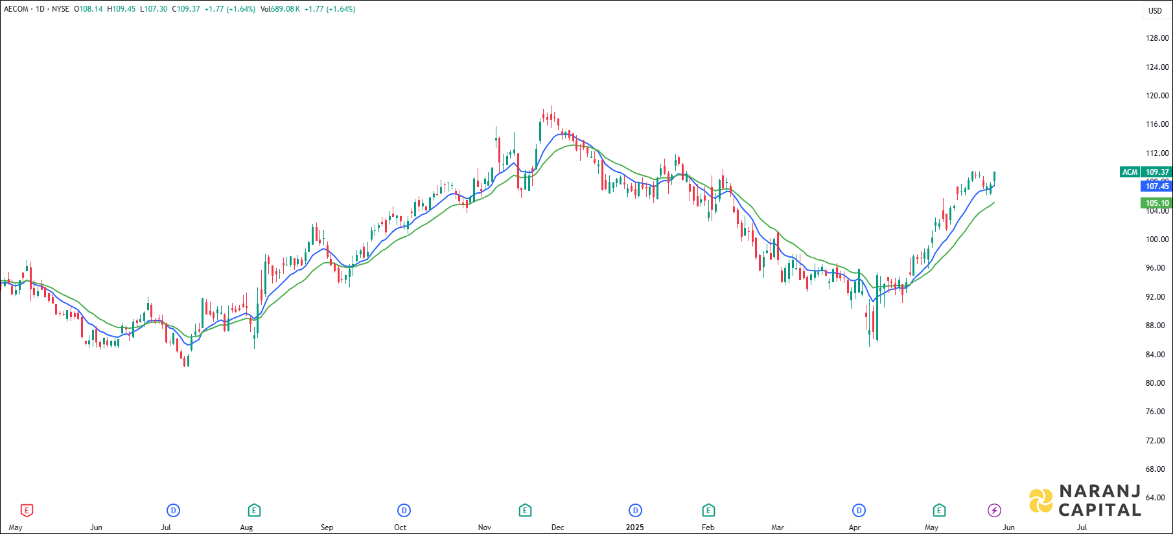
Task: Click the AECOM symbol title in legend
Action: [16, 9]
